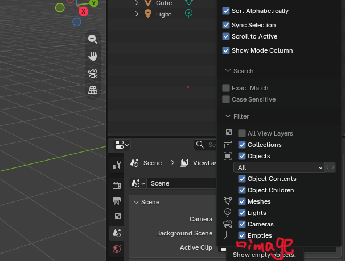Expand the Cube tree row
This screenshot has width=345, height=261.
[137, 3]
